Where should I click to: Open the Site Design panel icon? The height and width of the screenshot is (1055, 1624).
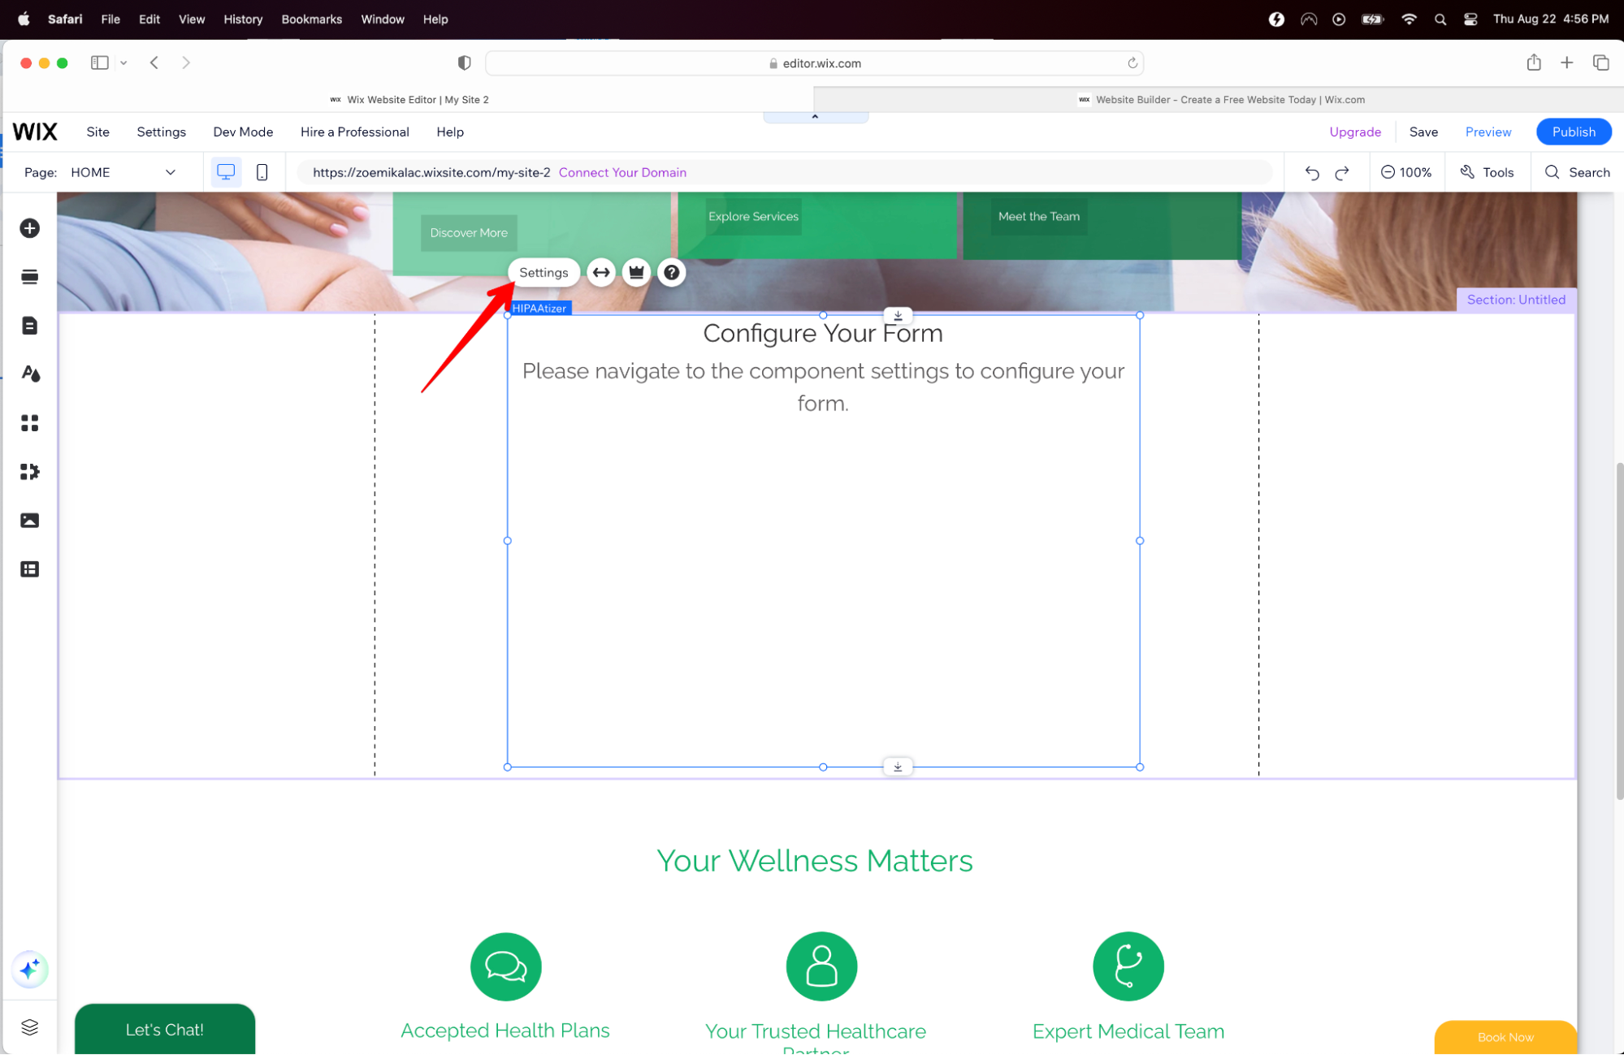pyautogui.click(x=30, y=374)
